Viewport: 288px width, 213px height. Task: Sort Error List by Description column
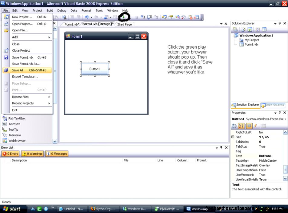tap(66, 160)
